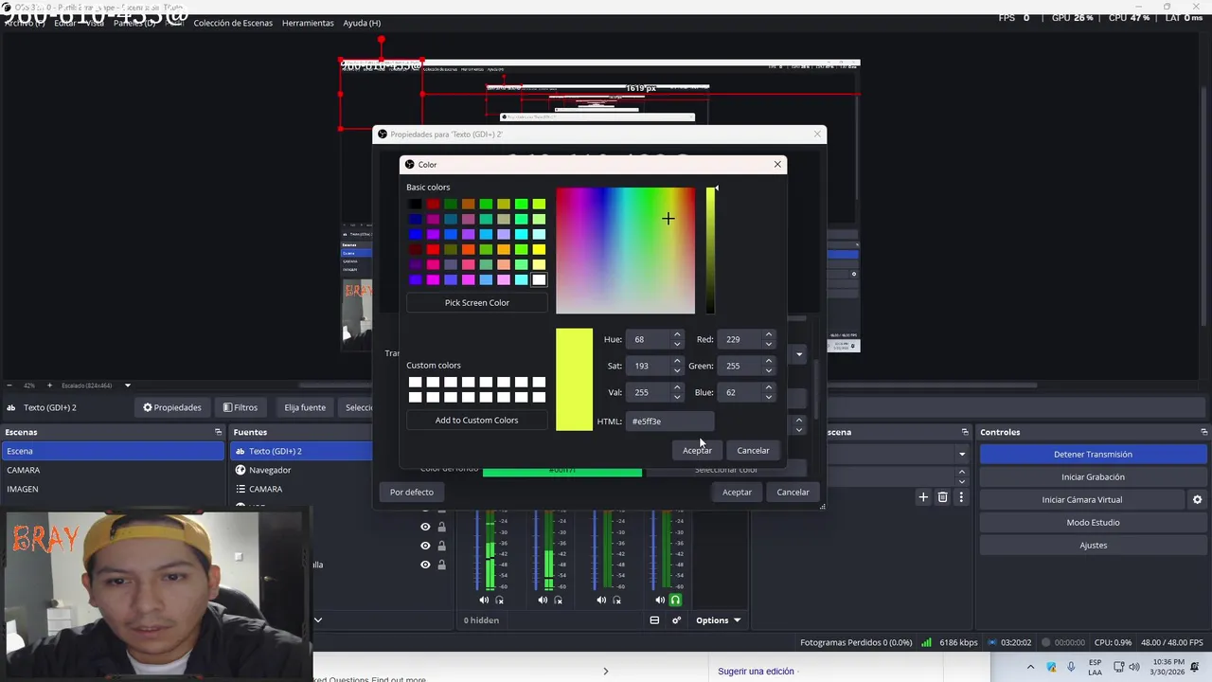
Task: Select the white basic color swatch
Action: (x=539, y=279)
